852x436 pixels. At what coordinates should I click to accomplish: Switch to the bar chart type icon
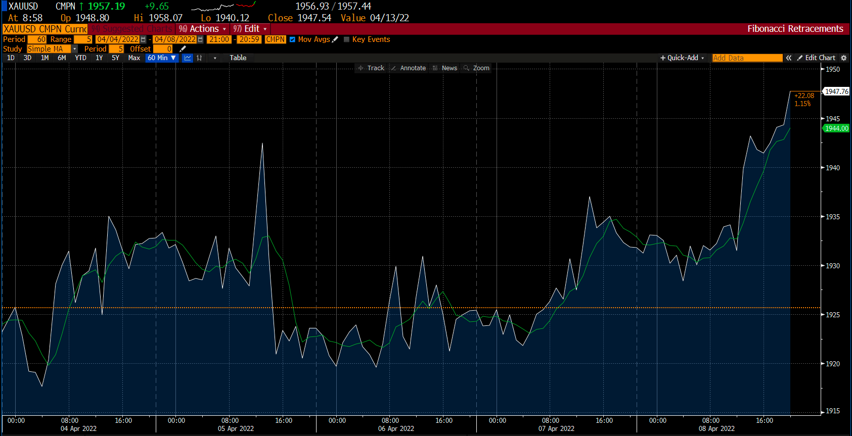click(200, 58)
